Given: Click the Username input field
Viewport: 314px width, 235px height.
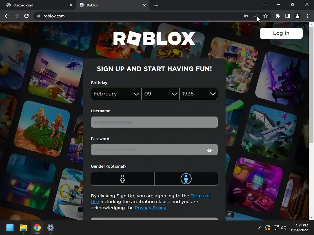Looking at the screenshot, I should tap(154, 122).
